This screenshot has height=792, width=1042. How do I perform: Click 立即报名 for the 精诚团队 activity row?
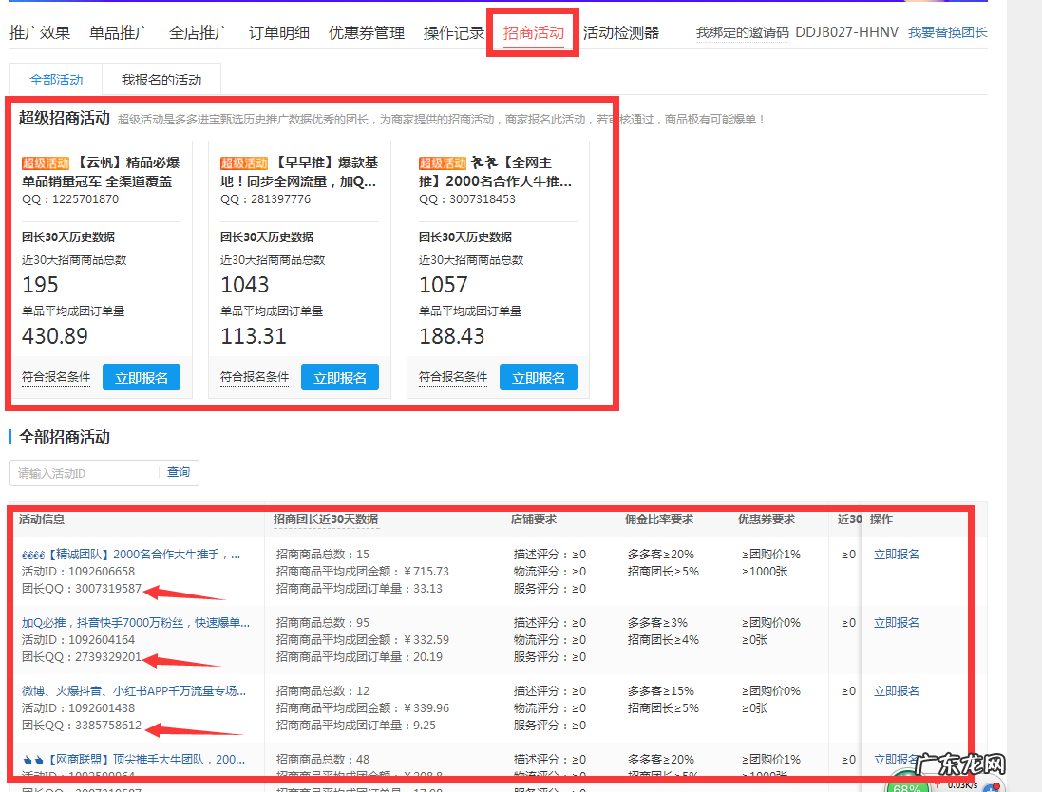tap(897, 554)
